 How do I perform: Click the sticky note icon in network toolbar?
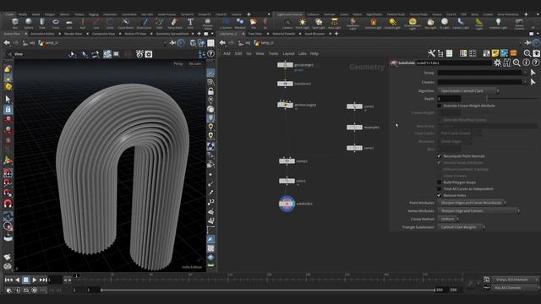pyautogui.click(x=495, y=53)
